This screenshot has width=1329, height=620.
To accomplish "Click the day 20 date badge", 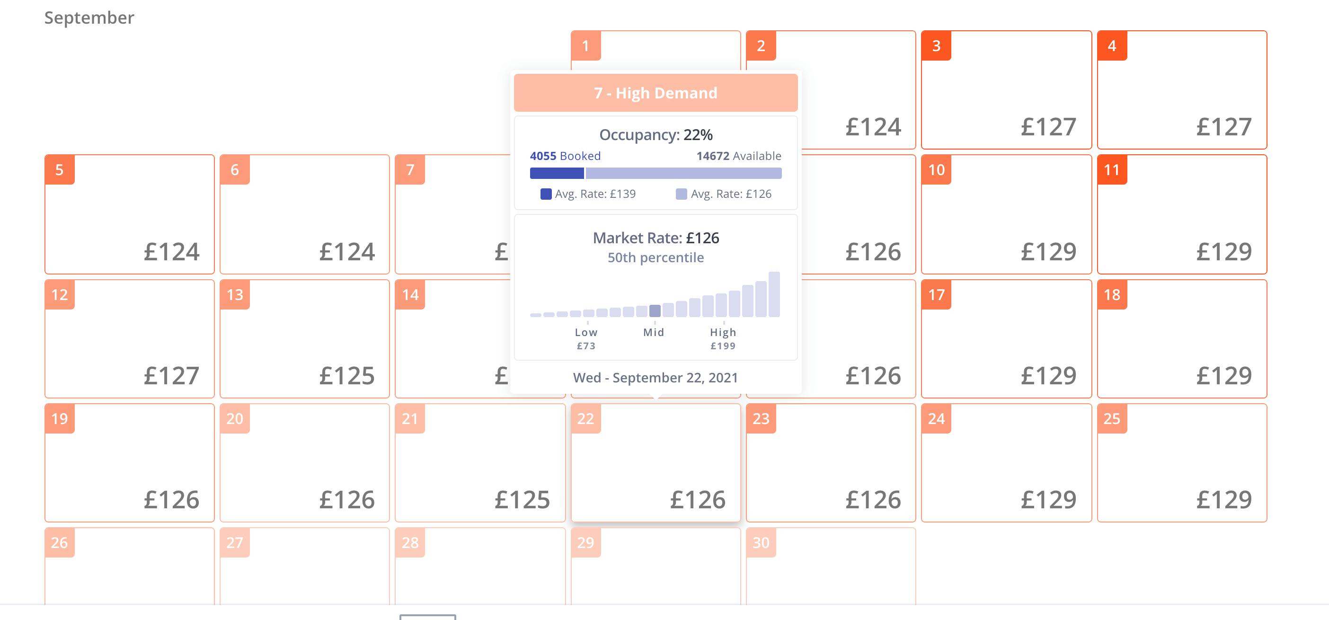I will click(235, 418).
